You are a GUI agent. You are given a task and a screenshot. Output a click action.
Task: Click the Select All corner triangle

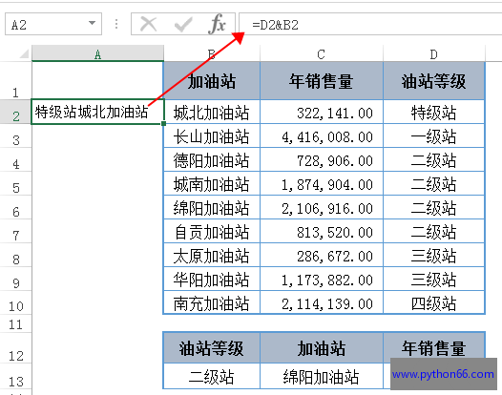coord(24,53)
